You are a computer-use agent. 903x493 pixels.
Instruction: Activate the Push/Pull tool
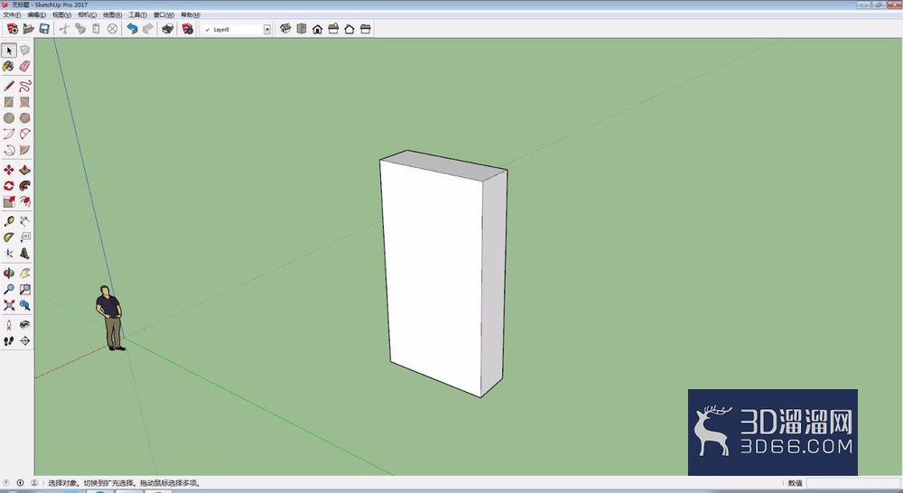(x=24, y=170)
